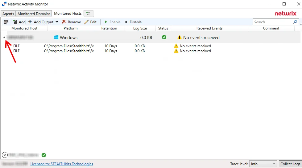Collapse the Windows host row triangle

4,37
